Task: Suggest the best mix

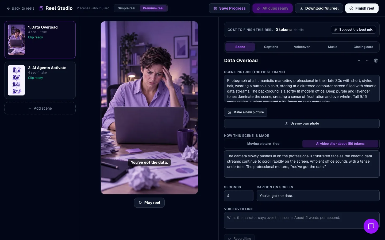Action: click(353, 30)
